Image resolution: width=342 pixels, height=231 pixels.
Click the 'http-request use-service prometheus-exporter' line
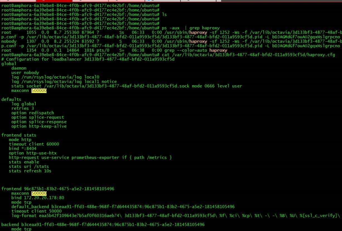pos(90,158)
